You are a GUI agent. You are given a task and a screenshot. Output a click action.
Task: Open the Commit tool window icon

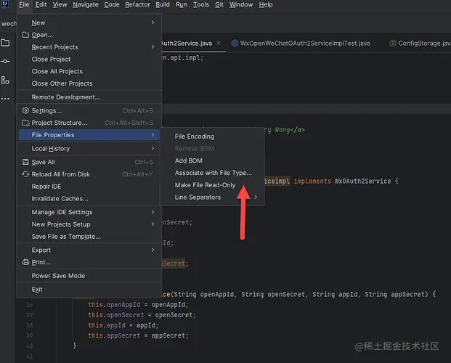5,61
